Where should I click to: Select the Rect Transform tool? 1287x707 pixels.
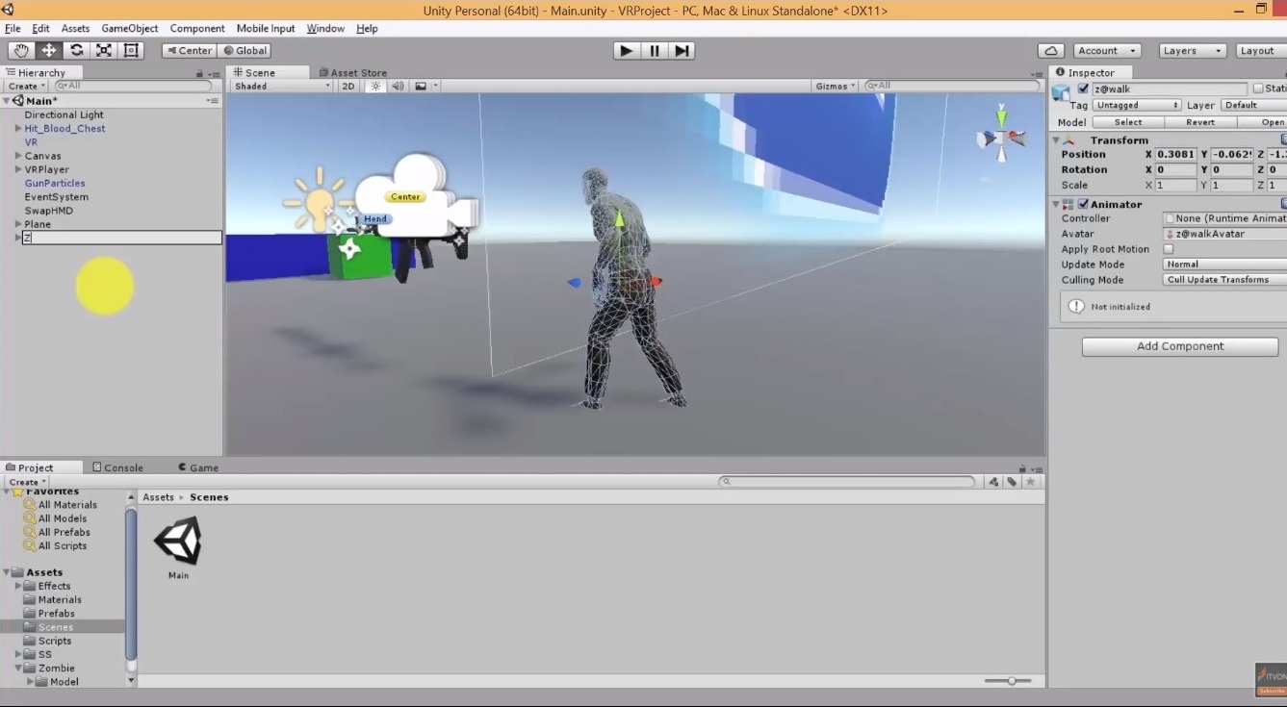tap(131, 50)
